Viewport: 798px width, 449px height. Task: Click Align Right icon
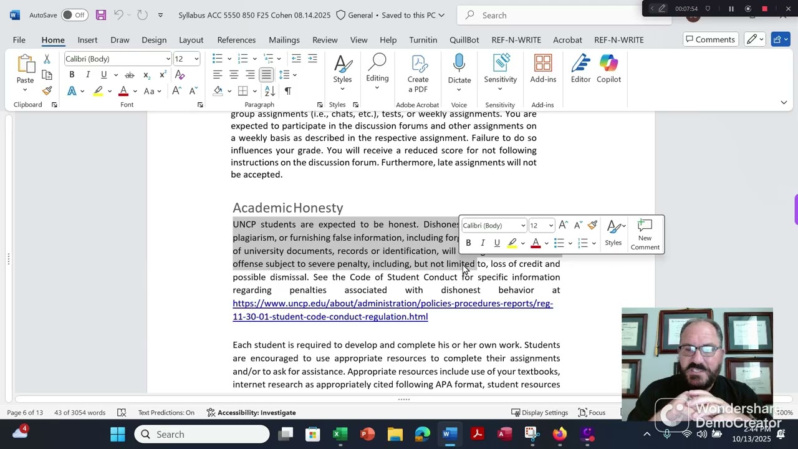pyautogui.click(x=250, y=75)
